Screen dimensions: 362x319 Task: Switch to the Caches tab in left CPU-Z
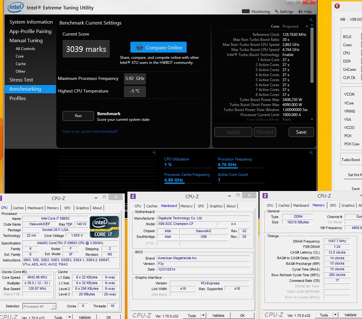tap(18, 208)
